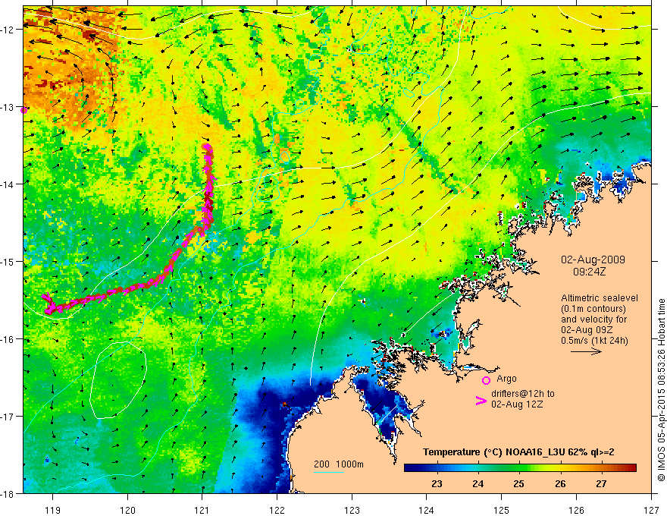Click the '02-Aug 12Z' legend label

517,404
